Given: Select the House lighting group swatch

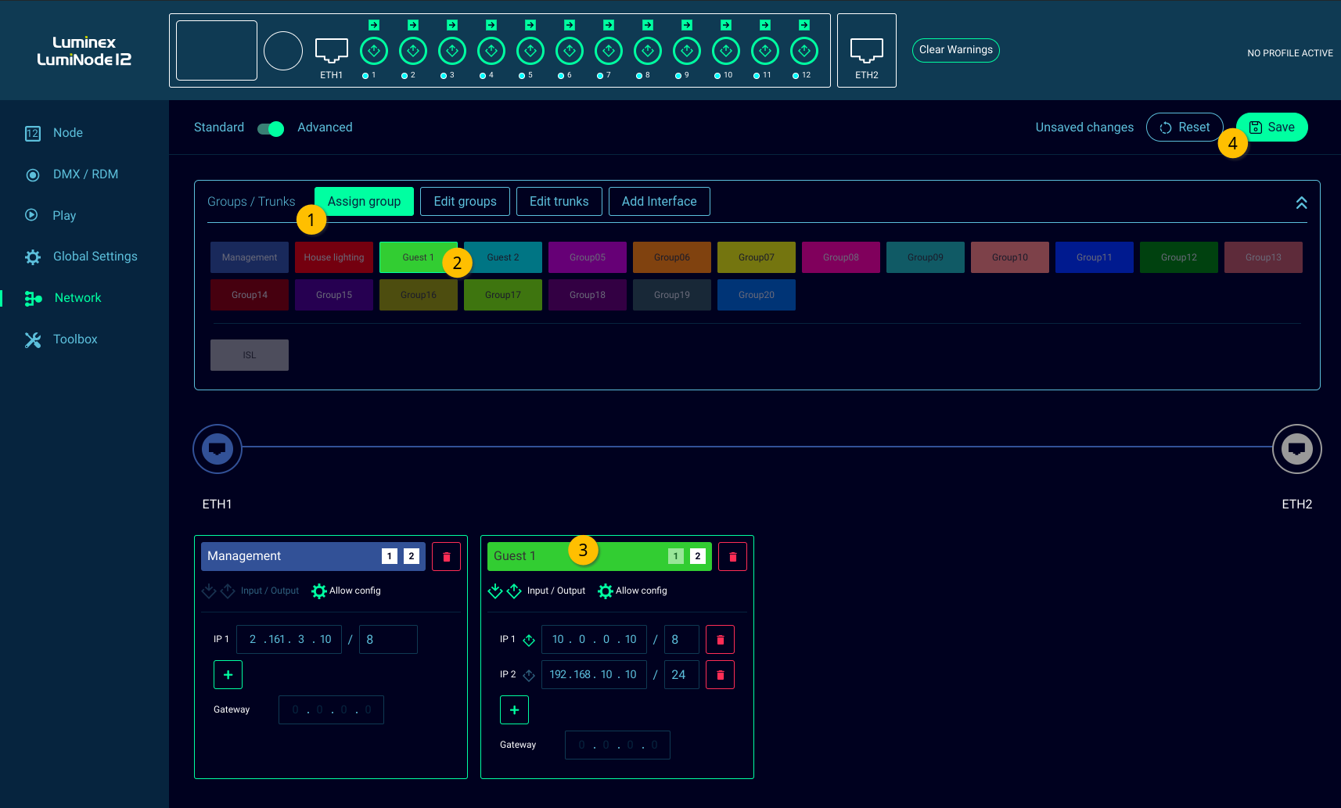Looking at the screenshot, I should [x=334, y=257].
